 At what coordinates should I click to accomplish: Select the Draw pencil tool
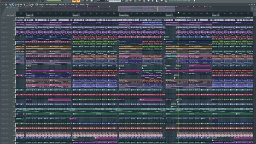tap(10, 5)
